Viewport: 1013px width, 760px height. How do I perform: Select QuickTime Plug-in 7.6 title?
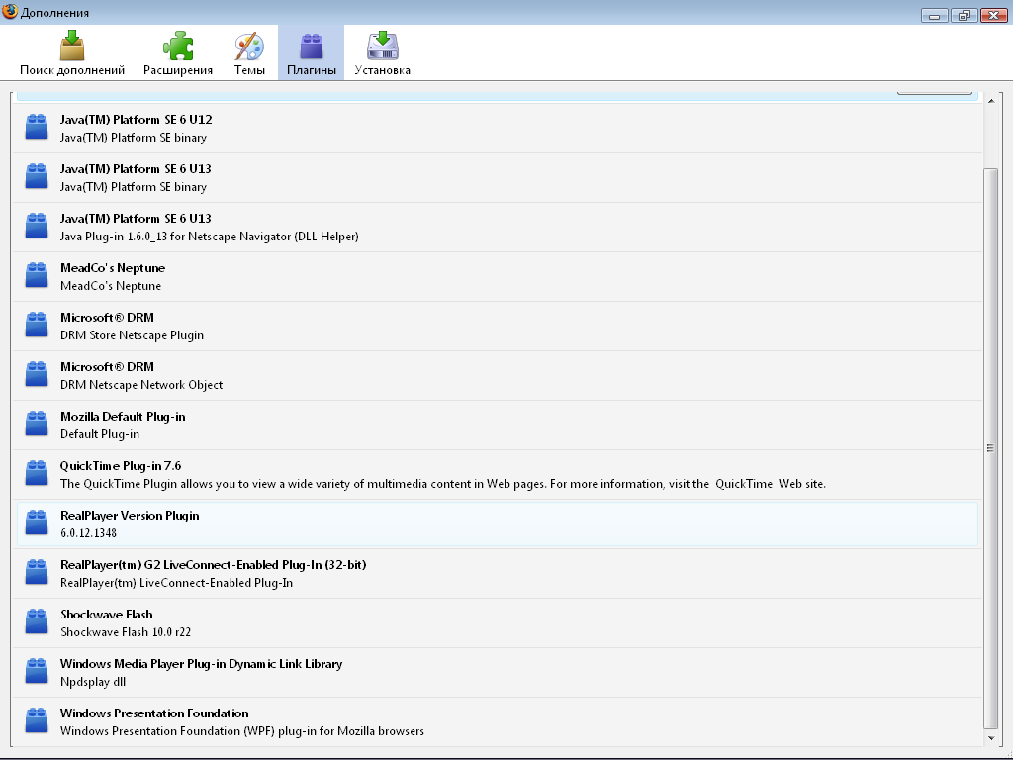tap(120, 466)
